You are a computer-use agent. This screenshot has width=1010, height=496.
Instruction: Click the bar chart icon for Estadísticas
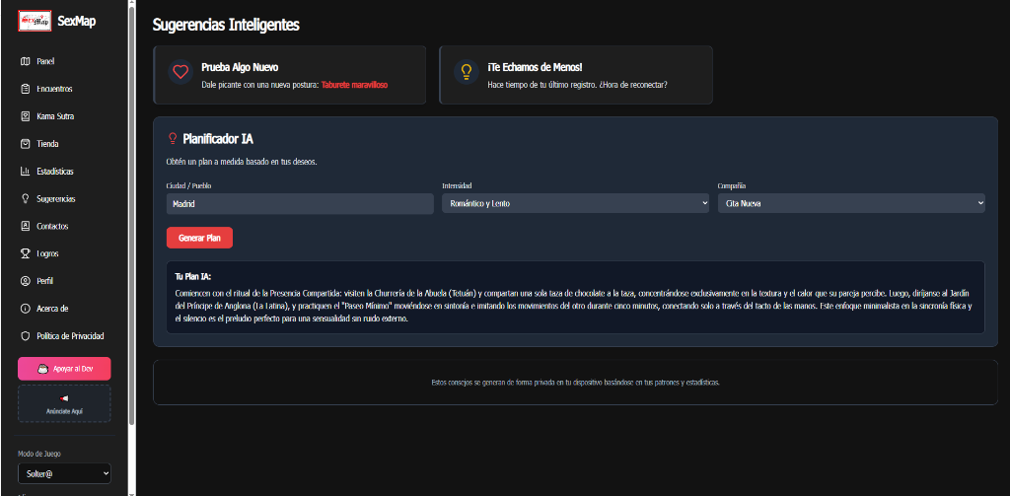tap(25, 172)
